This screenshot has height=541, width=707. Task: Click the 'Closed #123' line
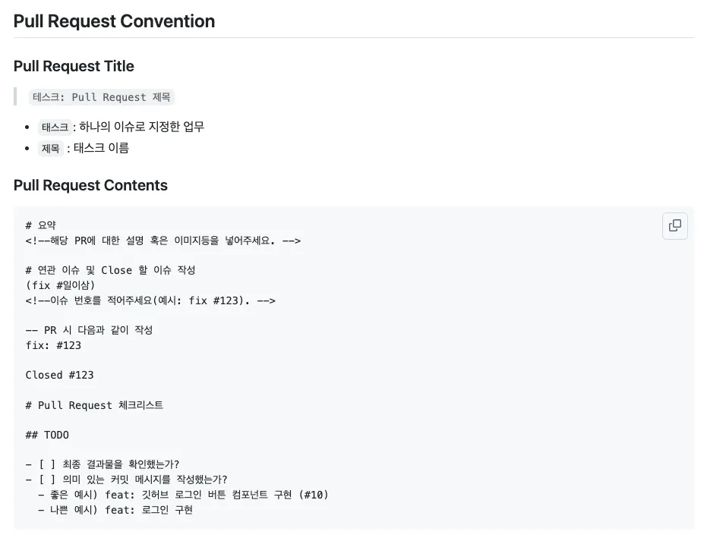click(x=59, y=376)
